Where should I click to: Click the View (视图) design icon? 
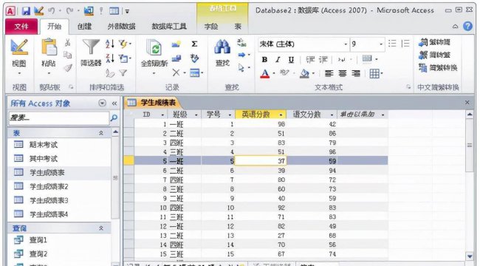tap(19, 47)
